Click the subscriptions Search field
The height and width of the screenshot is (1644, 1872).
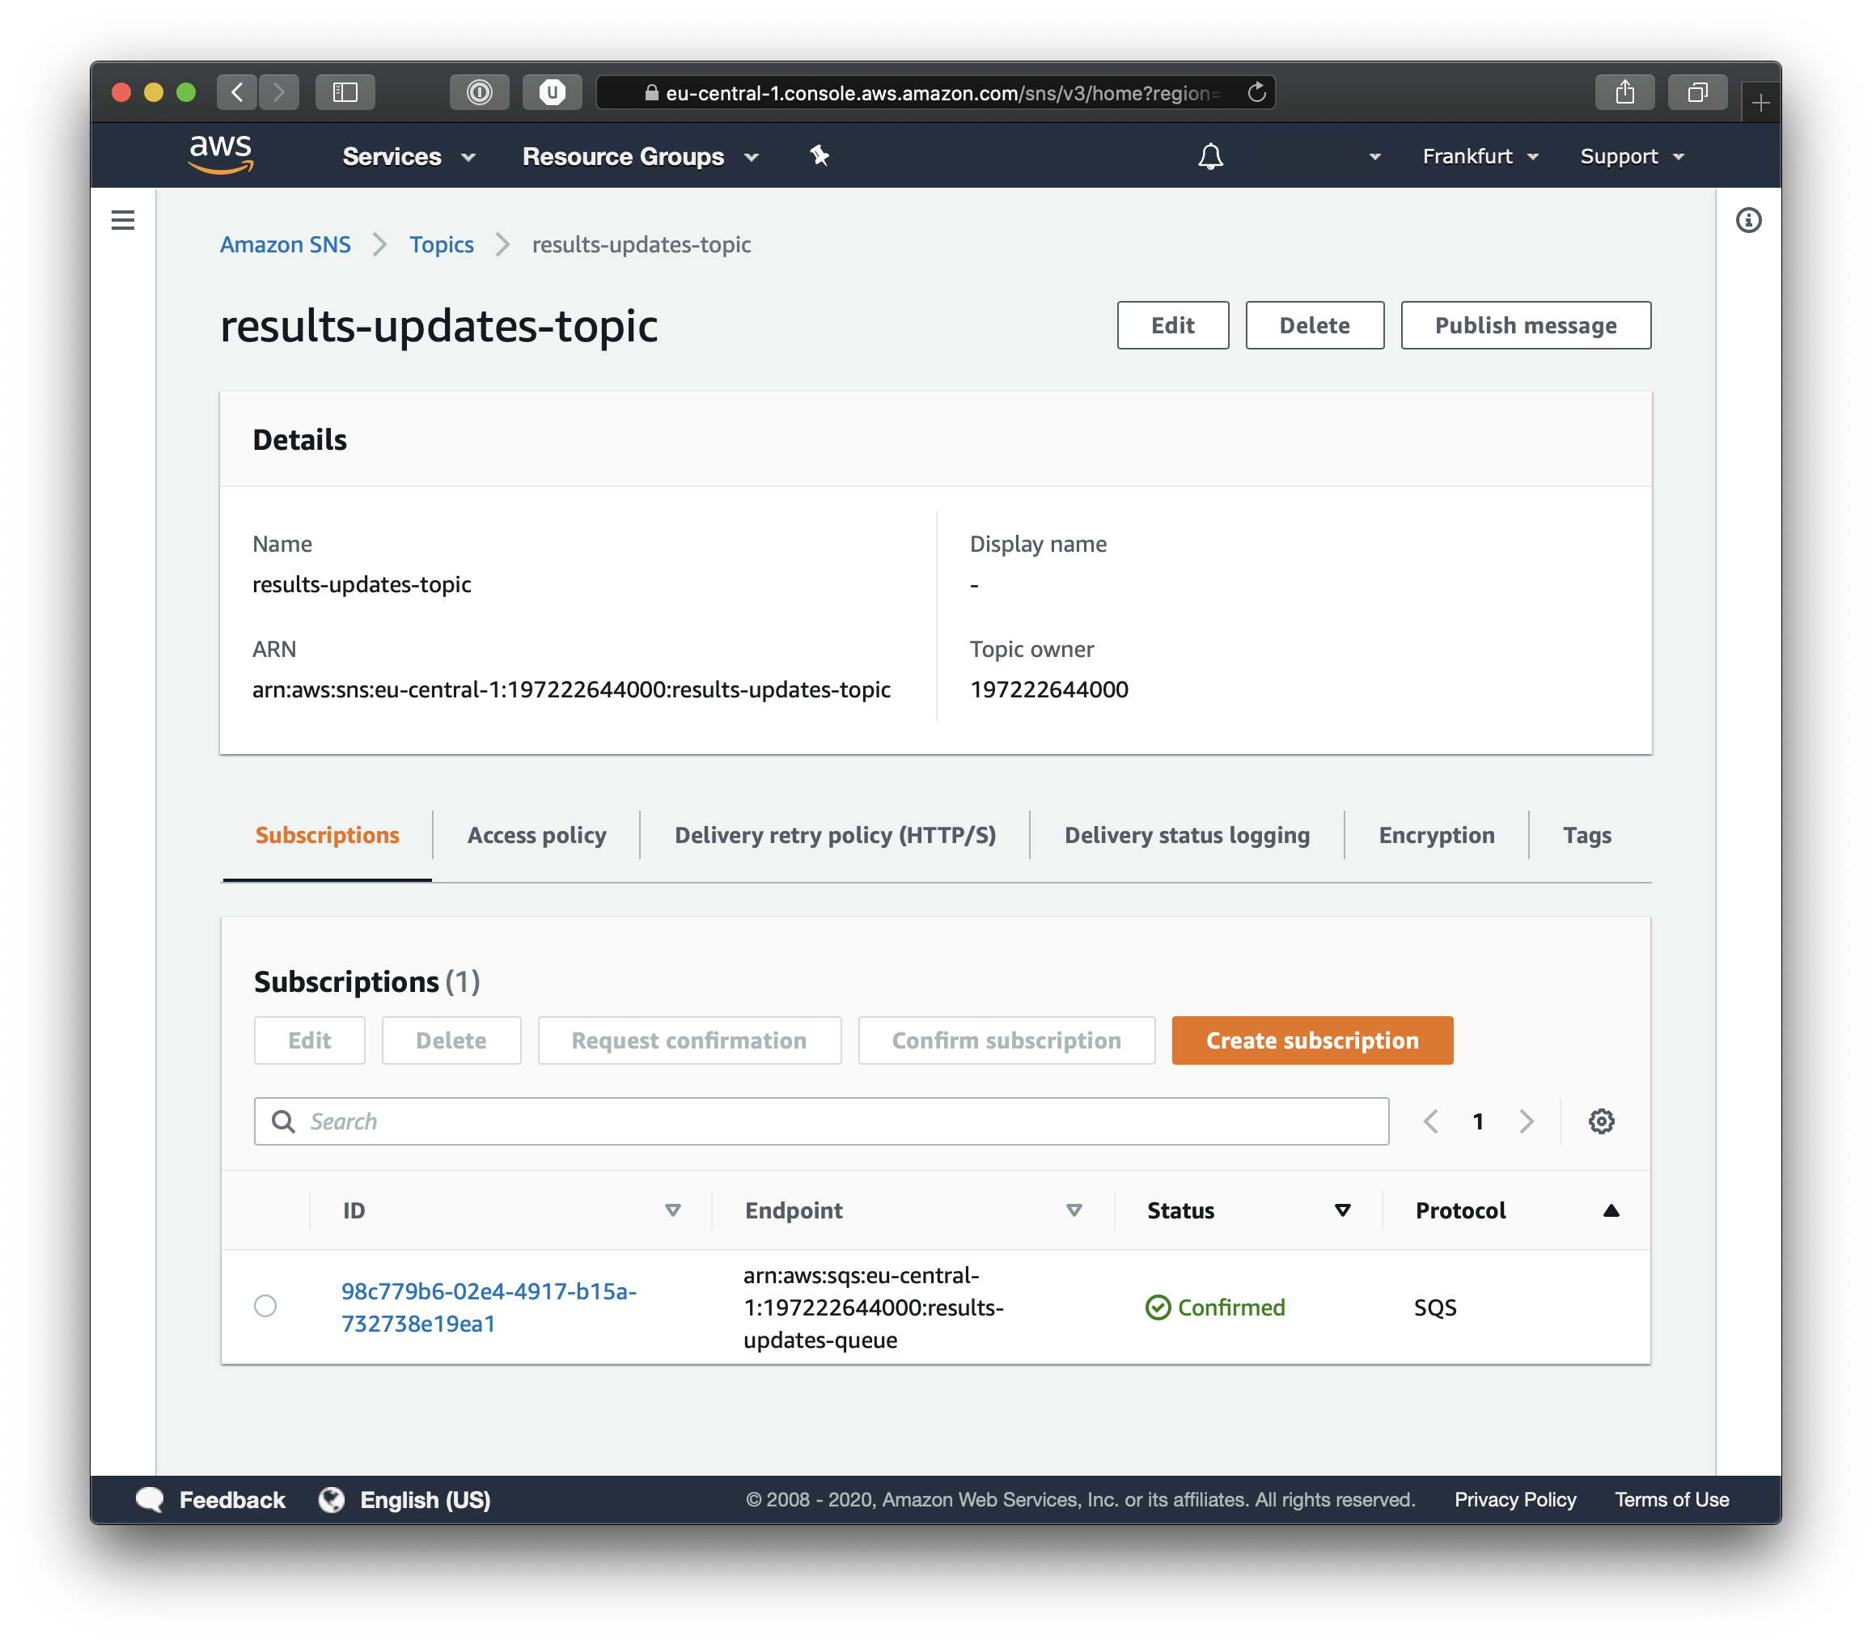pyautogui.click(x=820, y=1121)
